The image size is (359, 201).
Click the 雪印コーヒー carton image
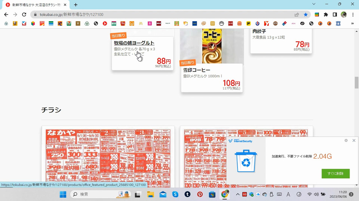coord(212,46)
